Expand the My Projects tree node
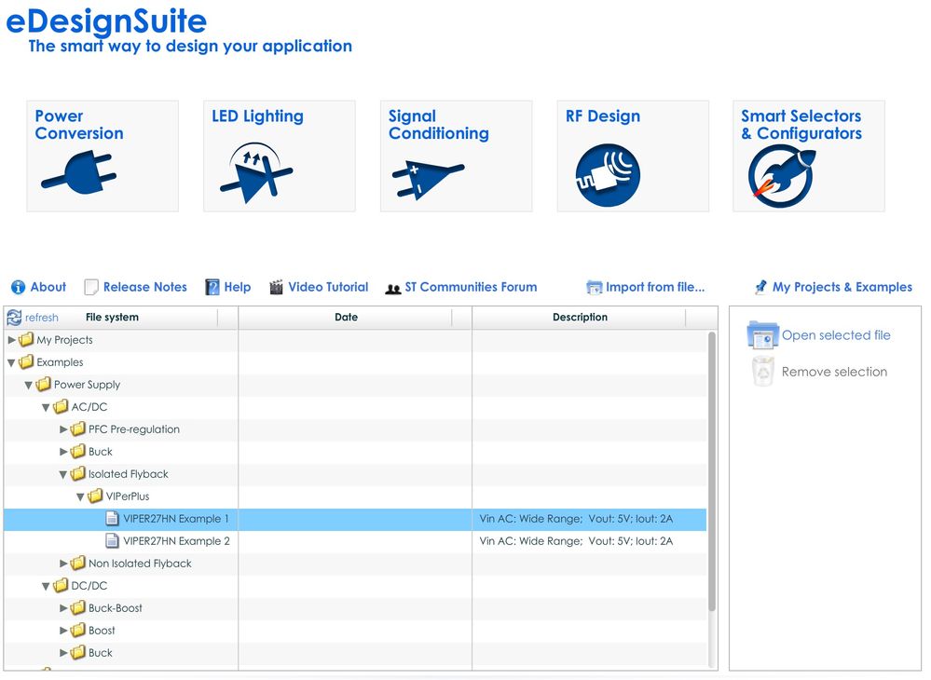This screenshot has height=680, width=931. click(x=11, y=340)
